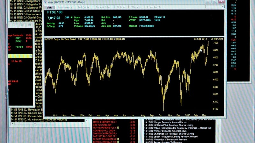
Task: Open the 15:15 RNS DJ Irish Stock news row
Action: pyautogui.click(x=26, y=11)
